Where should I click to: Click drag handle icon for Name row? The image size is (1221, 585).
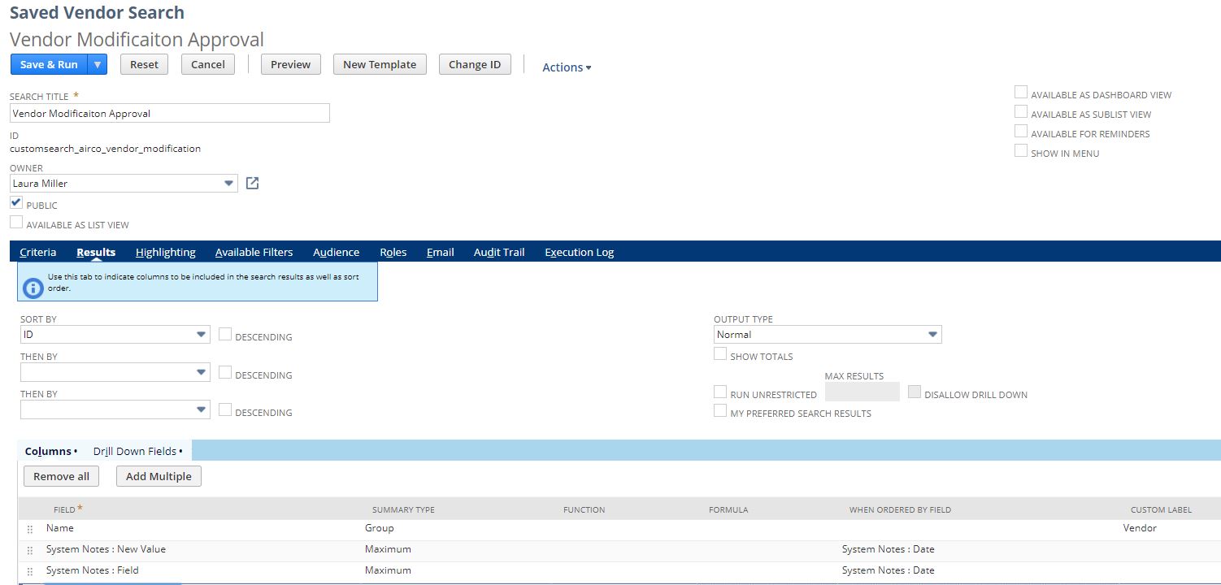pos(30,529)
